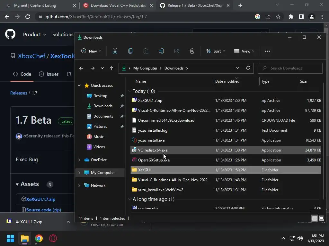The width and height of the screenshot is (329, 246).
Task: Click the Releases breadcrumb link
Action: tap(19, 93)
